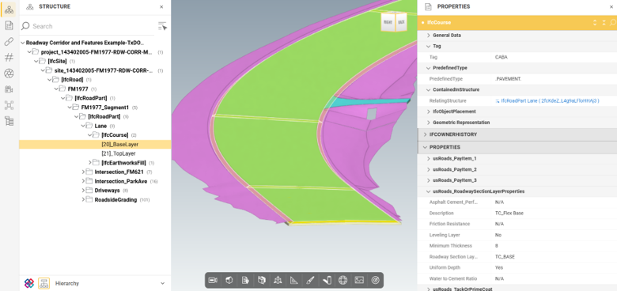The height and width of the screenshot is (291, 617).
Task: Open the globe map tool
Action: click(x=343, y=280)
